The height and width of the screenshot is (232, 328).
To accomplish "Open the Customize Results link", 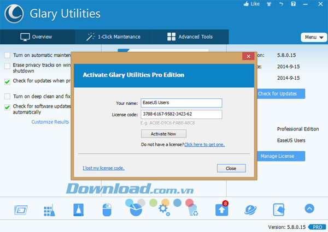I will (50, 122).
